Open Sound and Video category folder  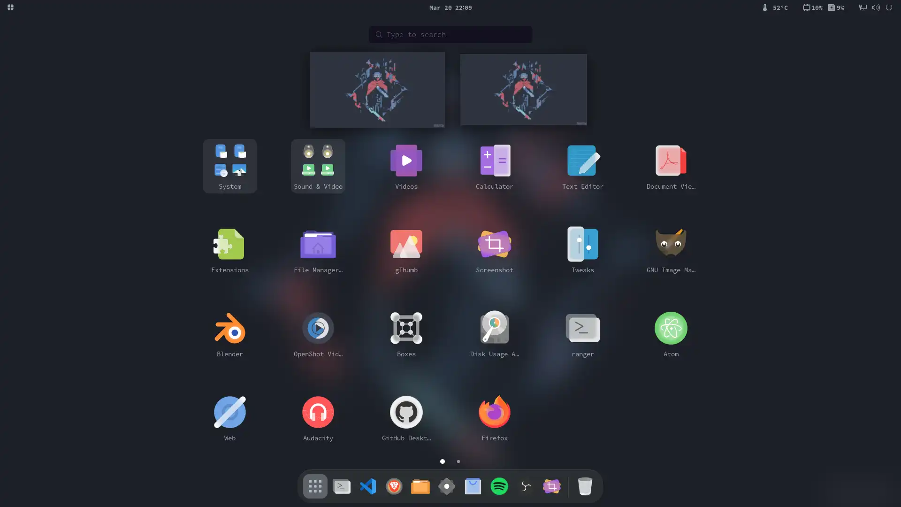click(317, 166)
